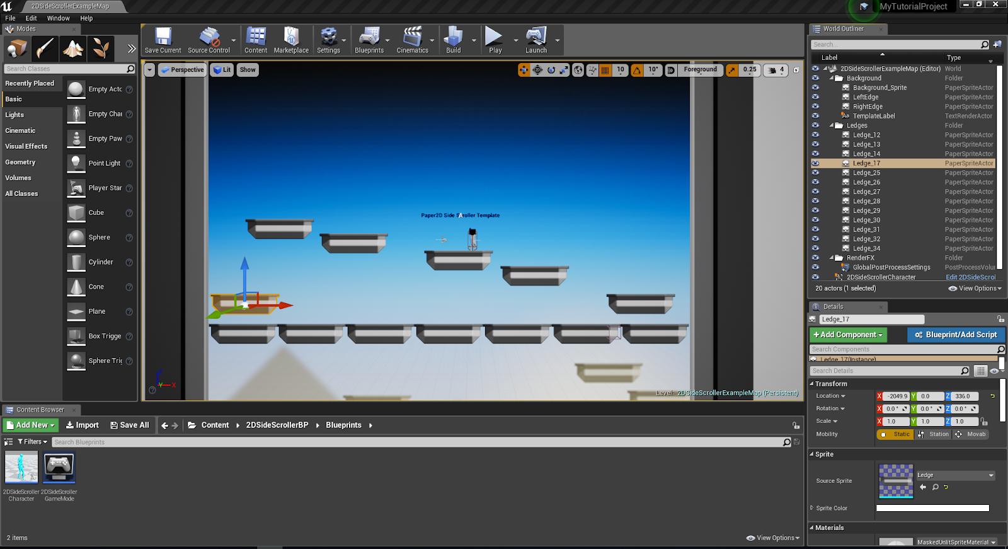Image resolution: width=1008 pixels, height=549 pixels.
Task: Click the 2DSideScrollerGameMode blueprint thumbnail
Action: click(59, 468)
